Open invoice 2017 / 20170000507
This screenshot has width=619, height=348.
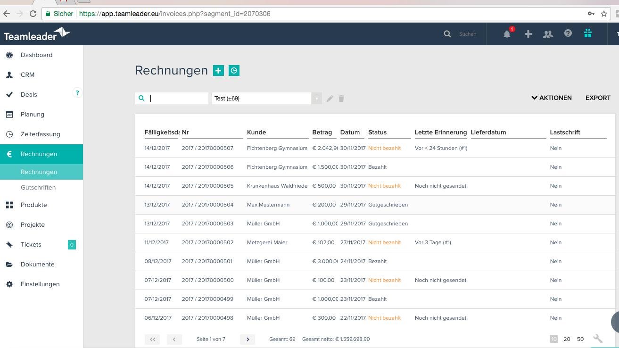click(207, 148)
